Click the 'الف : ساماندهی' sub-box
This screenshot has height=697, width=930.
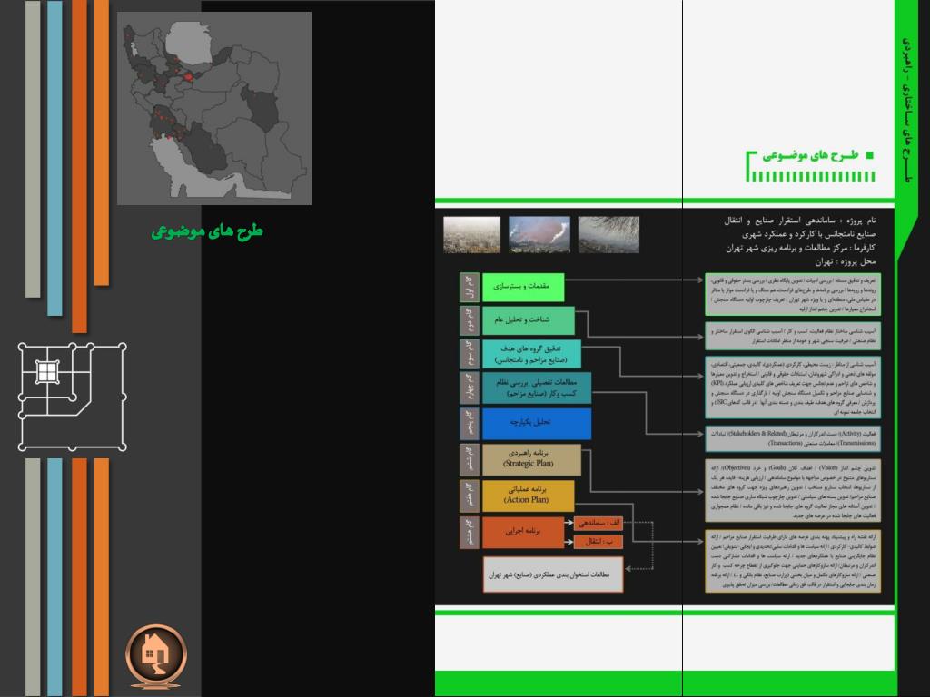coord(599,524)
